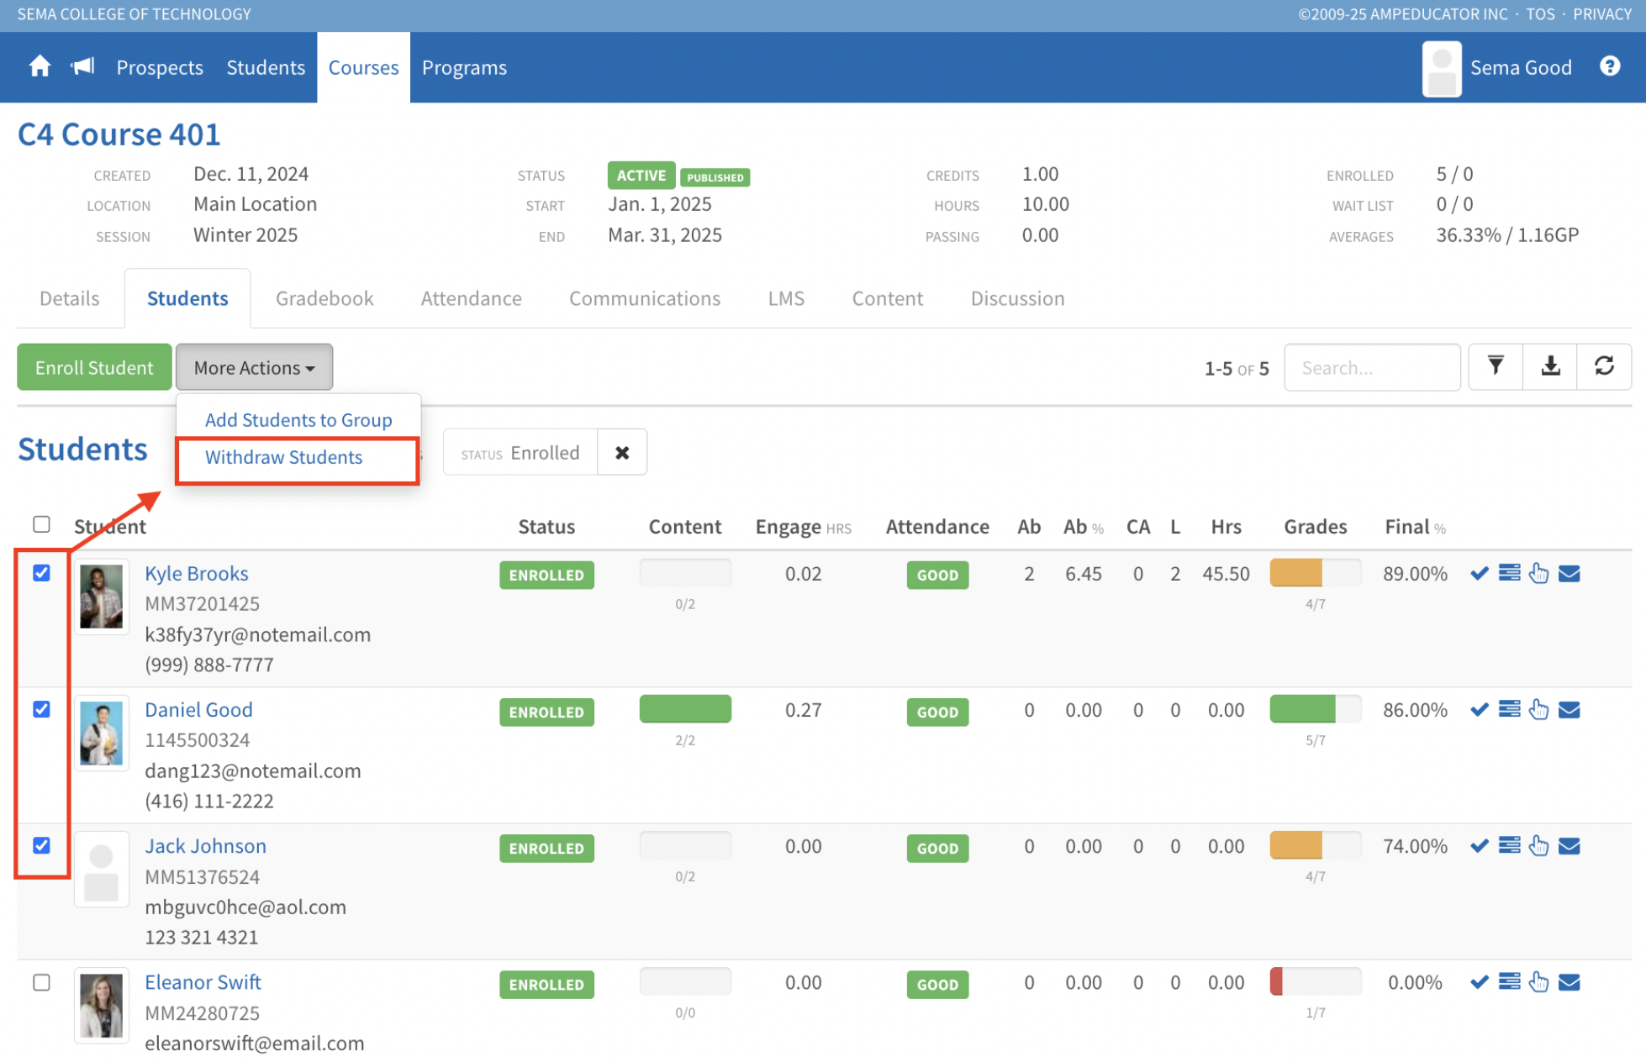The height and width of the screenshot is (1062, 1646).
Task: Switch to the Gradebook tab
Action: [324, 299]
